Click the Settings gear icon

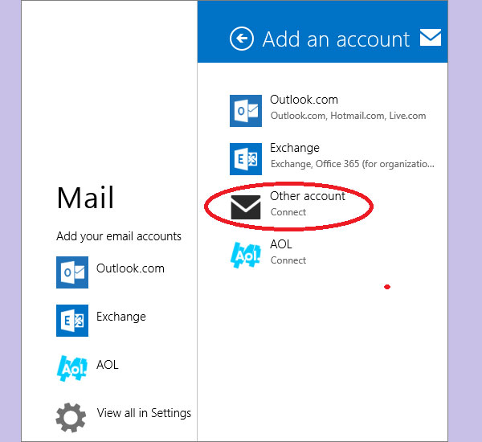pos(71,417)
